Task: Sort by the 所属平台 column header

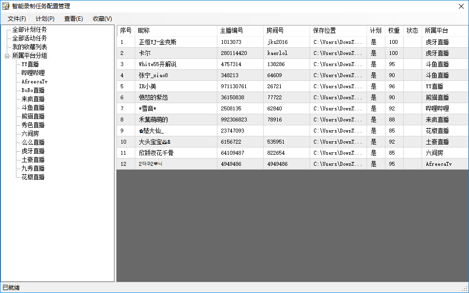Action: tap(437, 31)
